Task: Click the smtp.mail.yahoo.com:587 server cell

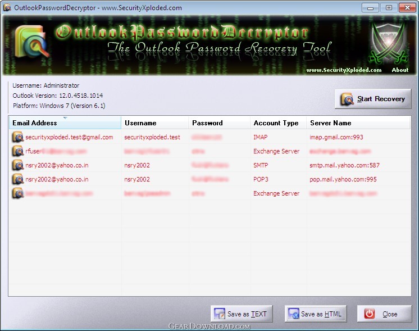Action: pyautogui.click(x=344, y=165)
